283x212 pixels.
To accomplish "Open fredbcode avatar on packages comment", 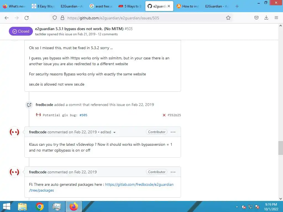I will [14, 172].
